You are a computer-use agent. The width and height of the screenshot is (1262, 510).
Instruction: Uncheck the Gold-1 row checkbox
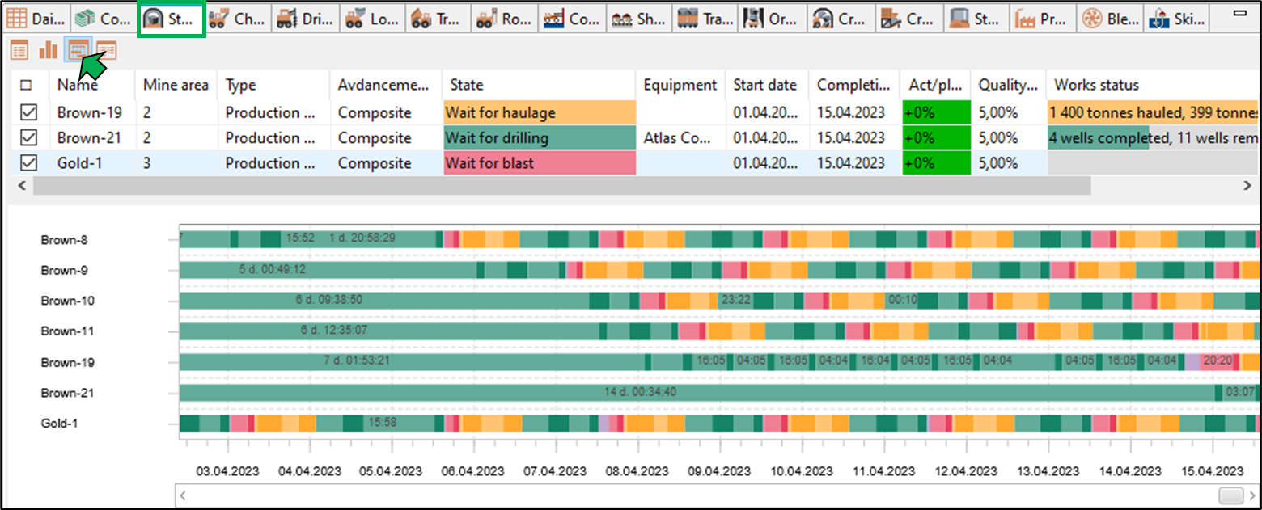click(28, 162)
